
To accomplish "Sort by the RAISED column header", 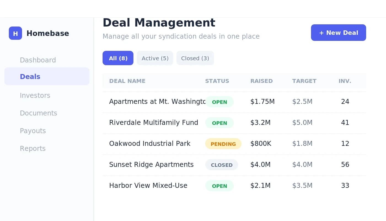I will coord(261,81).
